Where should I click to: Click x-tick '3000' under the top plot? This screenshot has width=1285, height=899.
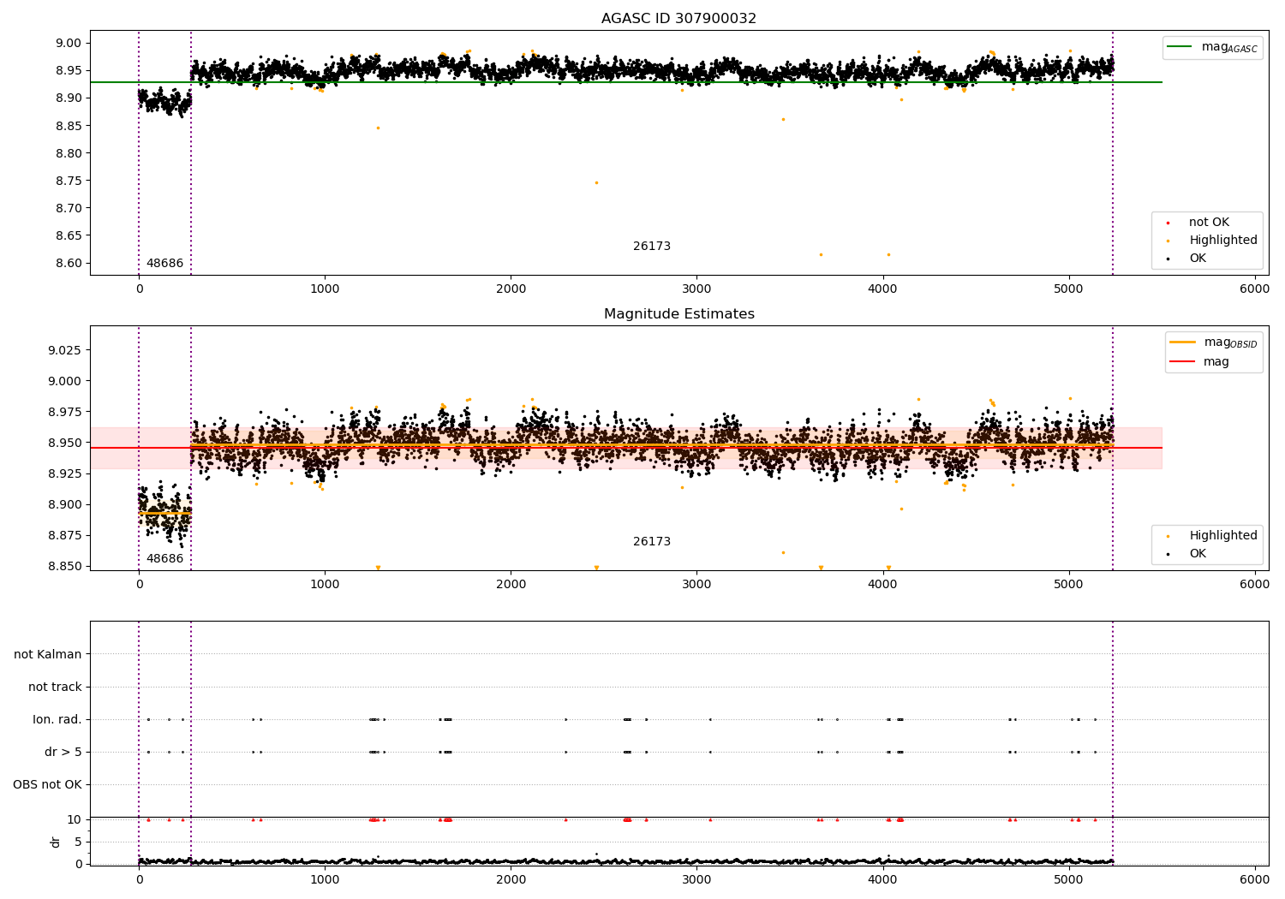(x=696, y=289)
